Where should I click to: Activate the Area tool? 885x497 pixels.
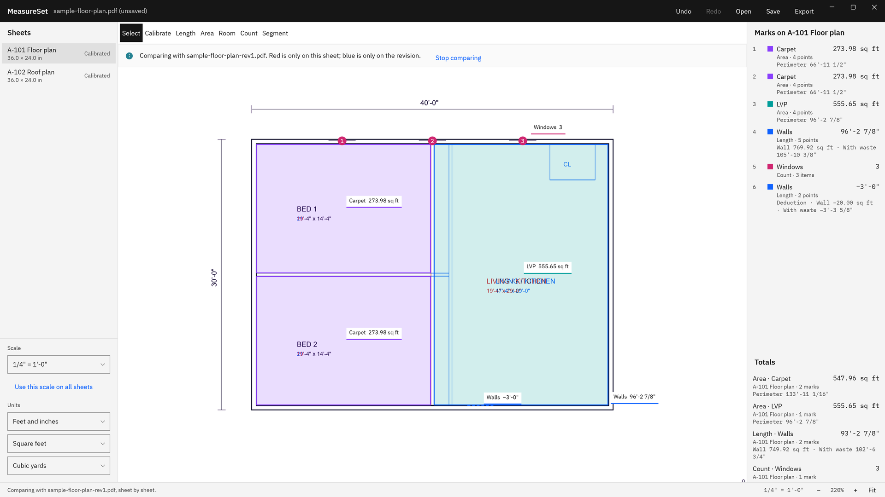point(207,33)
